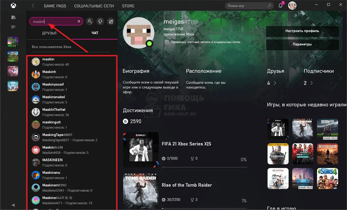This screenshot has height=210, width=347.
Task: Select user Maskinanu
Action: (x=72, y=175)
